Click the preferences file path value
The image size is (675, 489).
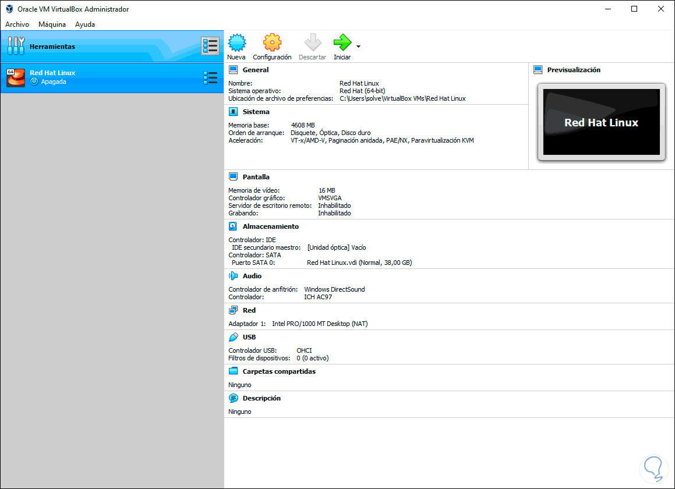click(403, 98)
